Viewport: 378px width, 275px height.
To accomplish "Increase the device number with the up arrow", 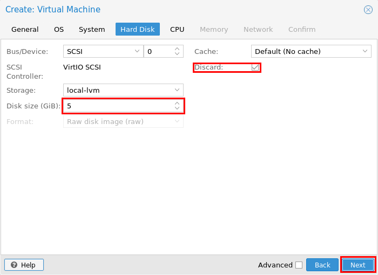I will [177, 49].
